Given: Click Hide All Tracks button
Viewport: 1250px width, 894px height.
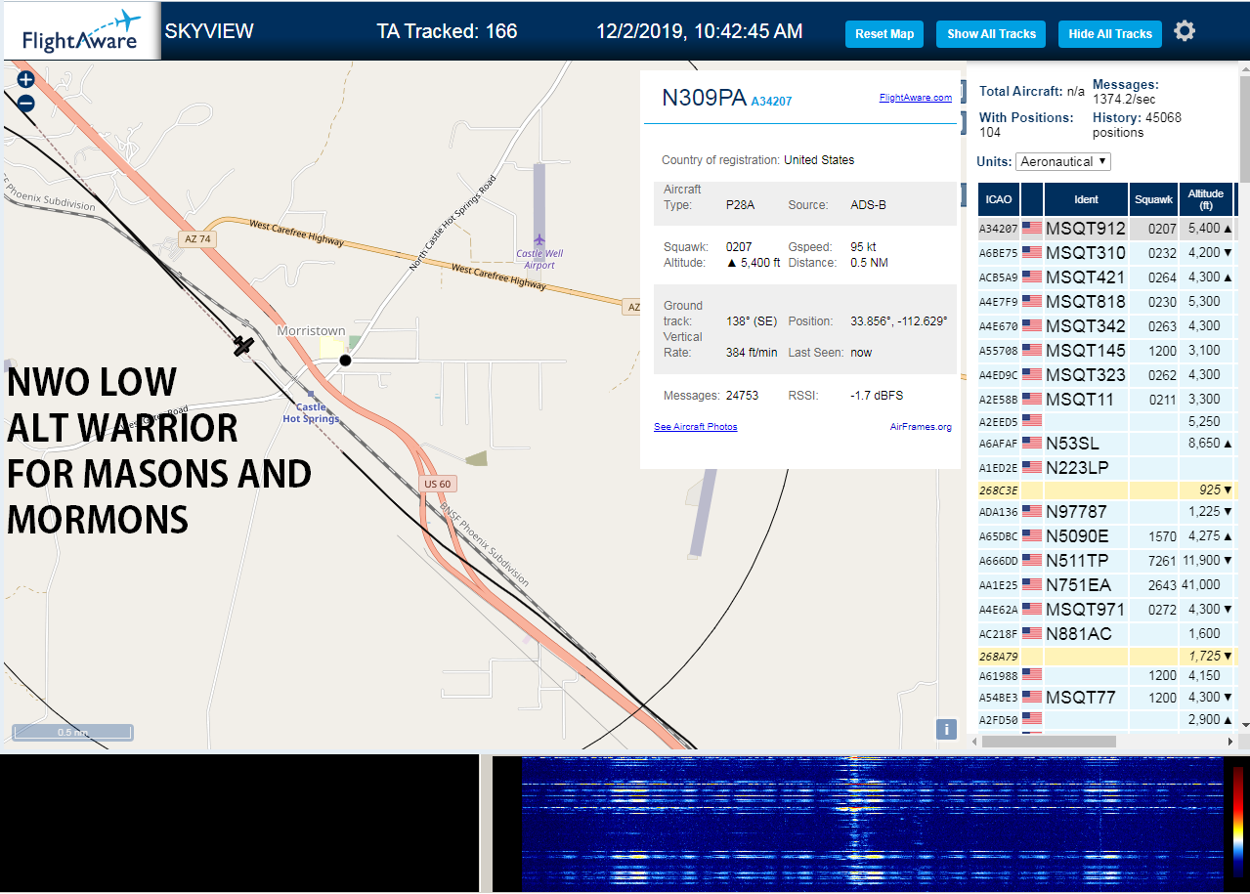Looking at the screenshot, I should 1110,33.
